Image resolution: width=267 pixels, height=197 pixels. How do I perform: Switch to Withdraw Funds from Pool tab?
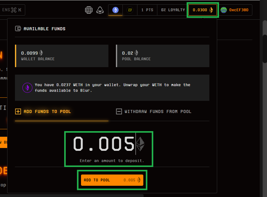tap(158, 111)
